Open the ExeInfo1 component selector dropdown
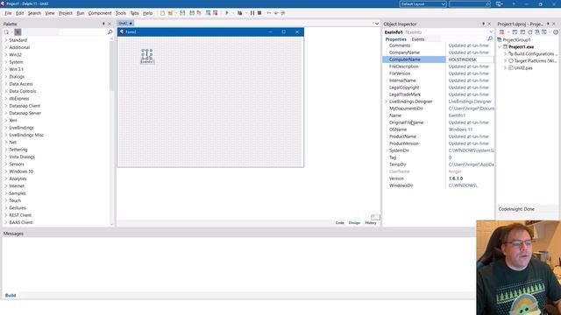Image resolution: width=561 pixels, height=315 pixels. (x=491, y=32)
